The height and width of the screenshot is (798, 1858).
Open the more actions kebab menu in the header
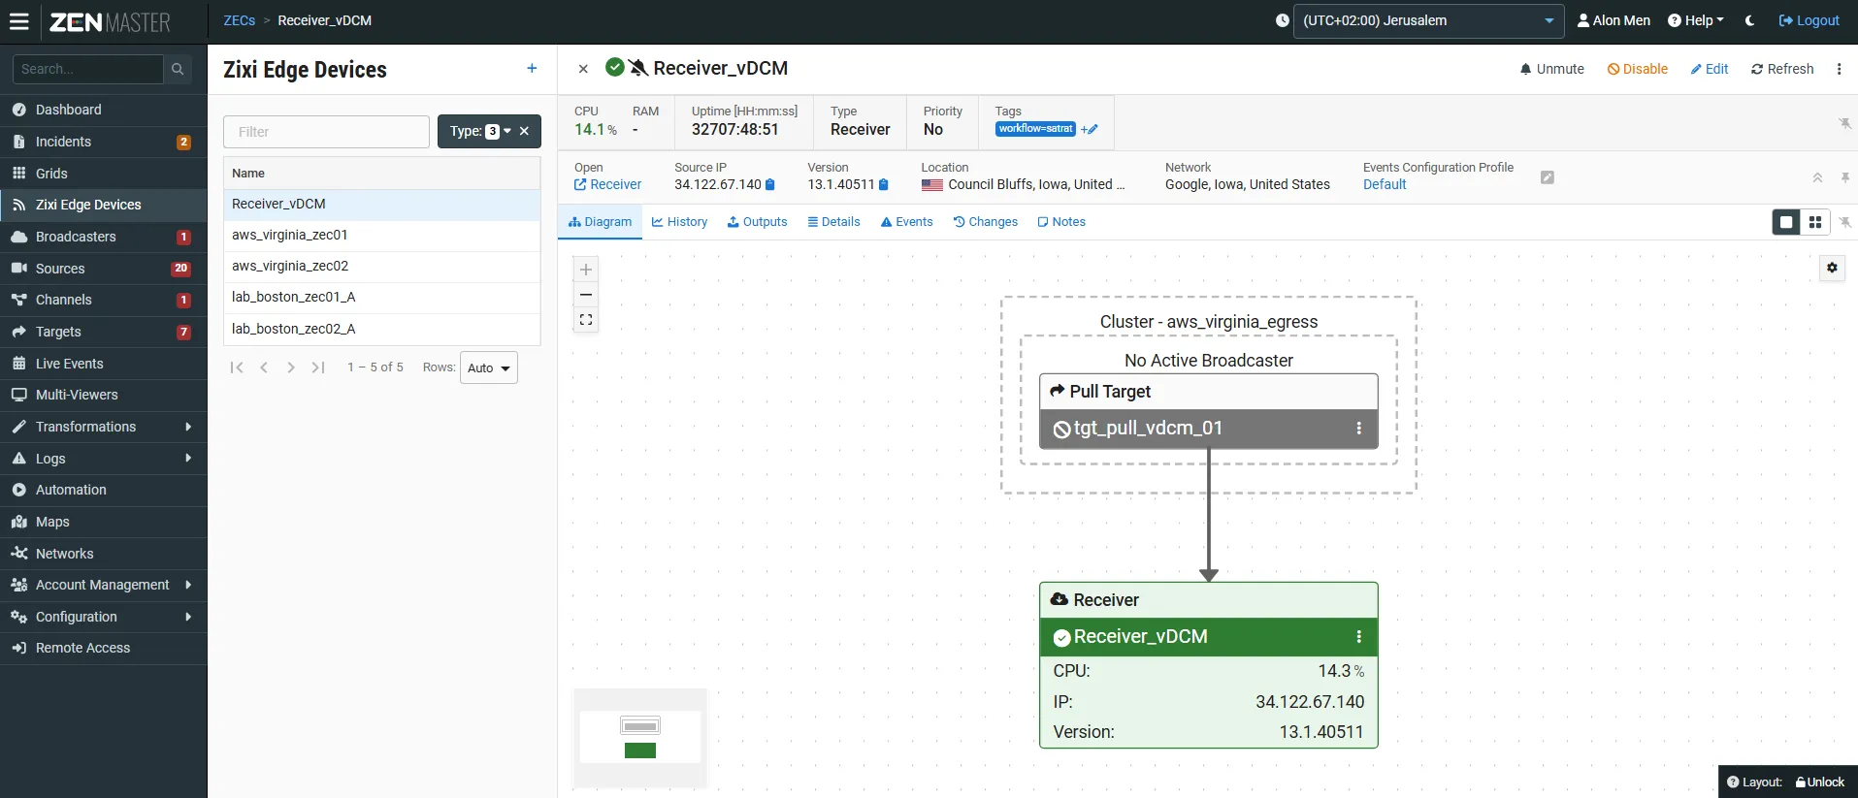click(x=1839, y=69)
